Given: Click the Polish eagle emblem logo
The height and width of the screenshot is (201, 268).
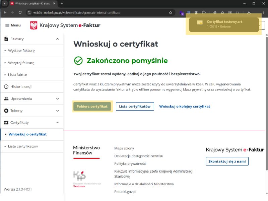Looking at the screenshot, I should [x=34, y=25].
